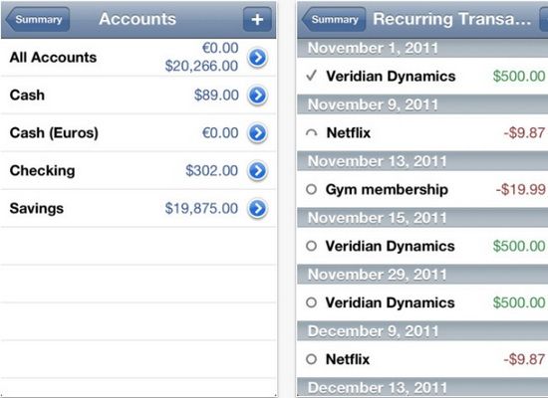This screenshot has height=398, width=548.
Task: Open All Accounts detail arrow
Action: point(258,58)
